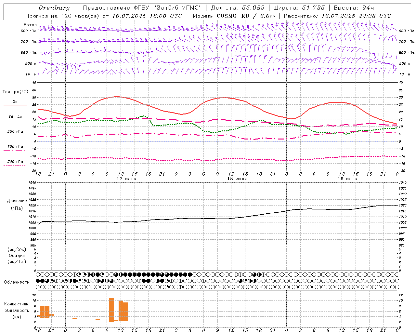Click the "17 июля" date label
The height and width of the screenshot is (333, 416).
pos(127,179)
